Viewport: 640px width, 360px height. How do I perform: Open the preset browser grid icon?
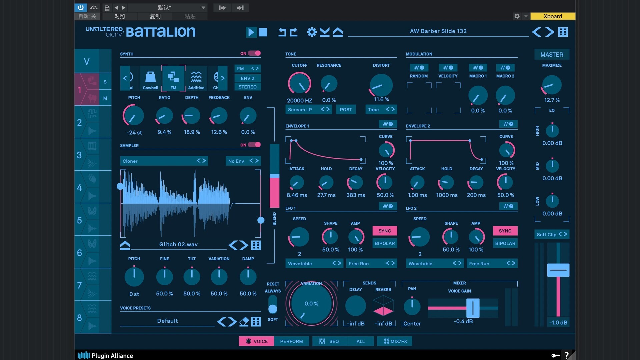[563, 32]
